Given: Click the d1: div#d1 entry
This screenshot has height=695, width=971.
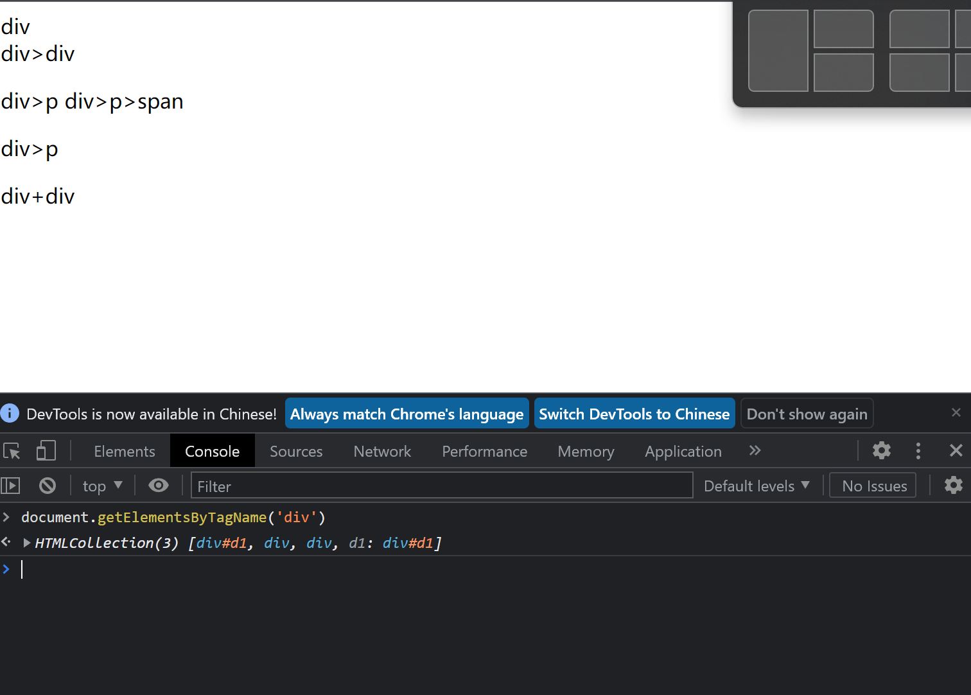Looking at the screenshot, I should tap(391, 543).
